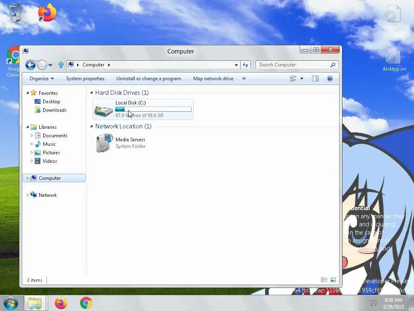
Task: Expand the chevron after Computer in the address bar
Action: tap(109, 65)
